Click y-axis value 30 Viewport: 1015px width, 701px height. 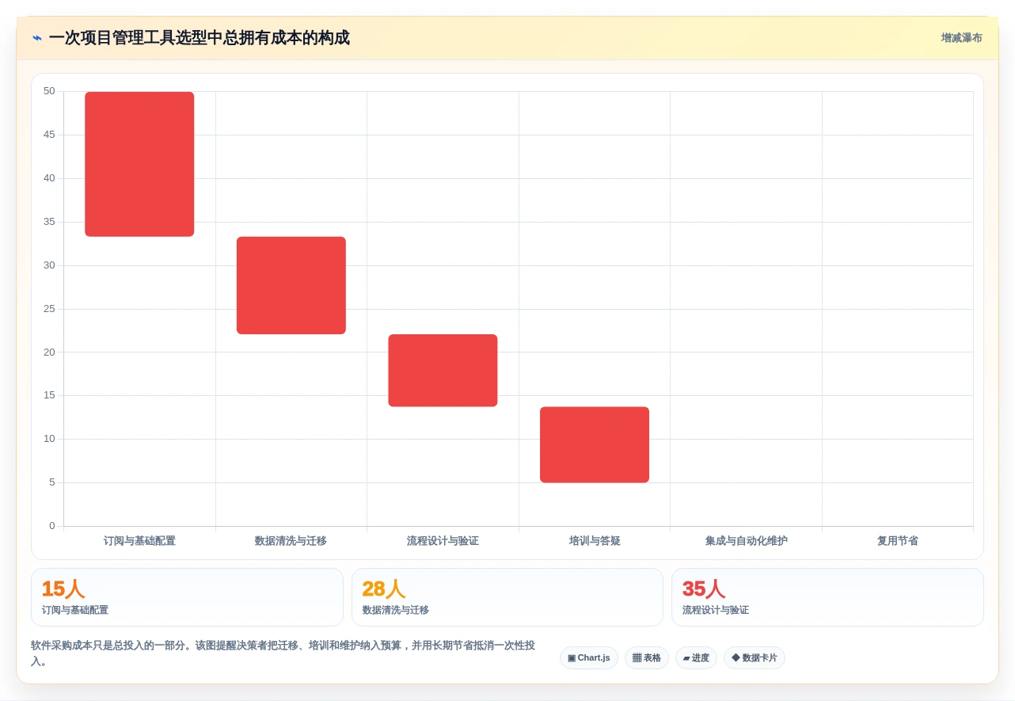[x=49, y=265]
